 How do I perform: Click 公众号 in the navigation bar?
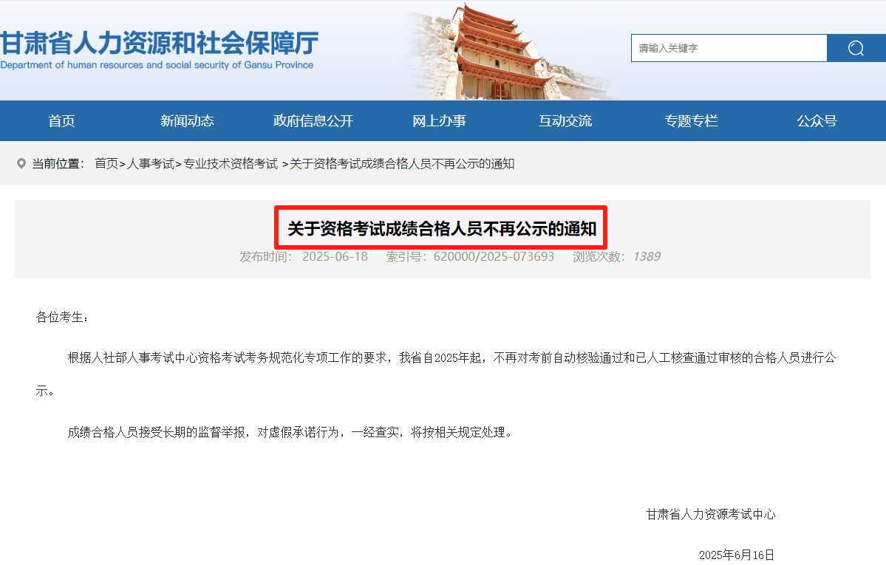click(x=817, y=121)
